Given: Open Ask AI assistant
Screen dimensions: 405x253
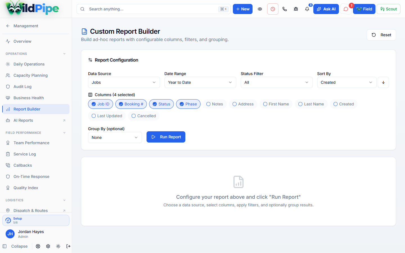Looking at the screenshot, I should (326, 9).
